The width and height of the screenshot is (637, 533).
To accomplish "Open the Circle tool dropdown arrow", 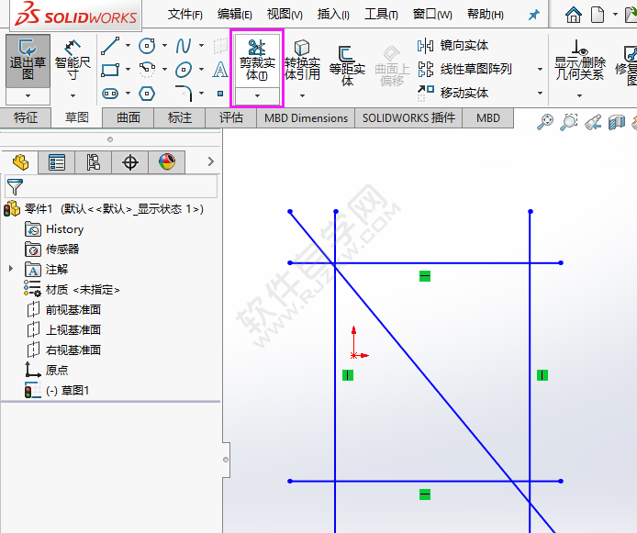I will coord(164,46).
